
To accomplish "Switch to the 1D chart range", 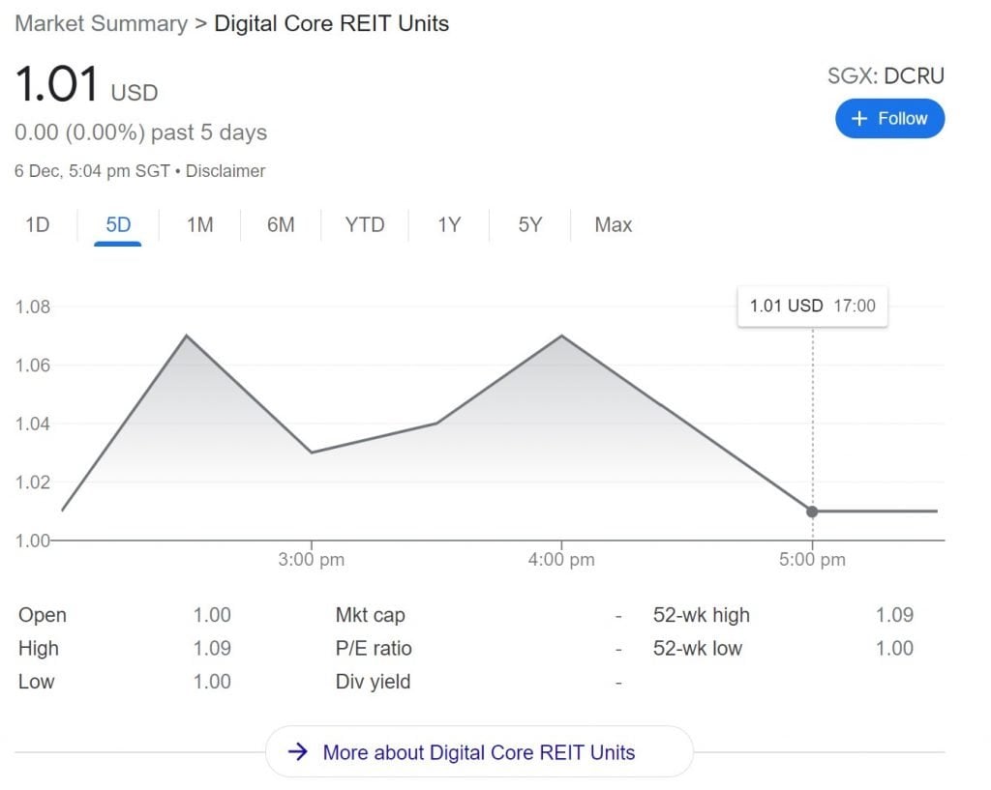I will (x=38, y=224).
